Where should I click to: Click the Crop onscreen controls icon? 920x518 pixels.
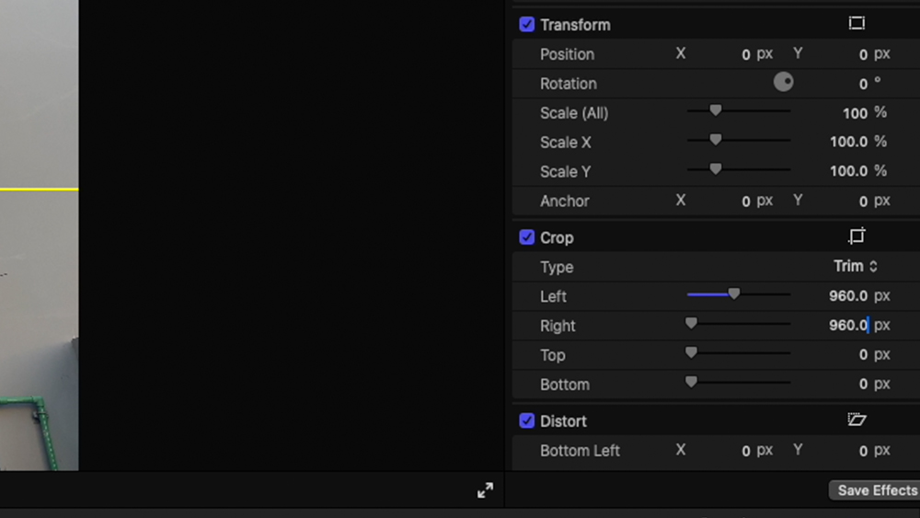(x=857, y=236)
